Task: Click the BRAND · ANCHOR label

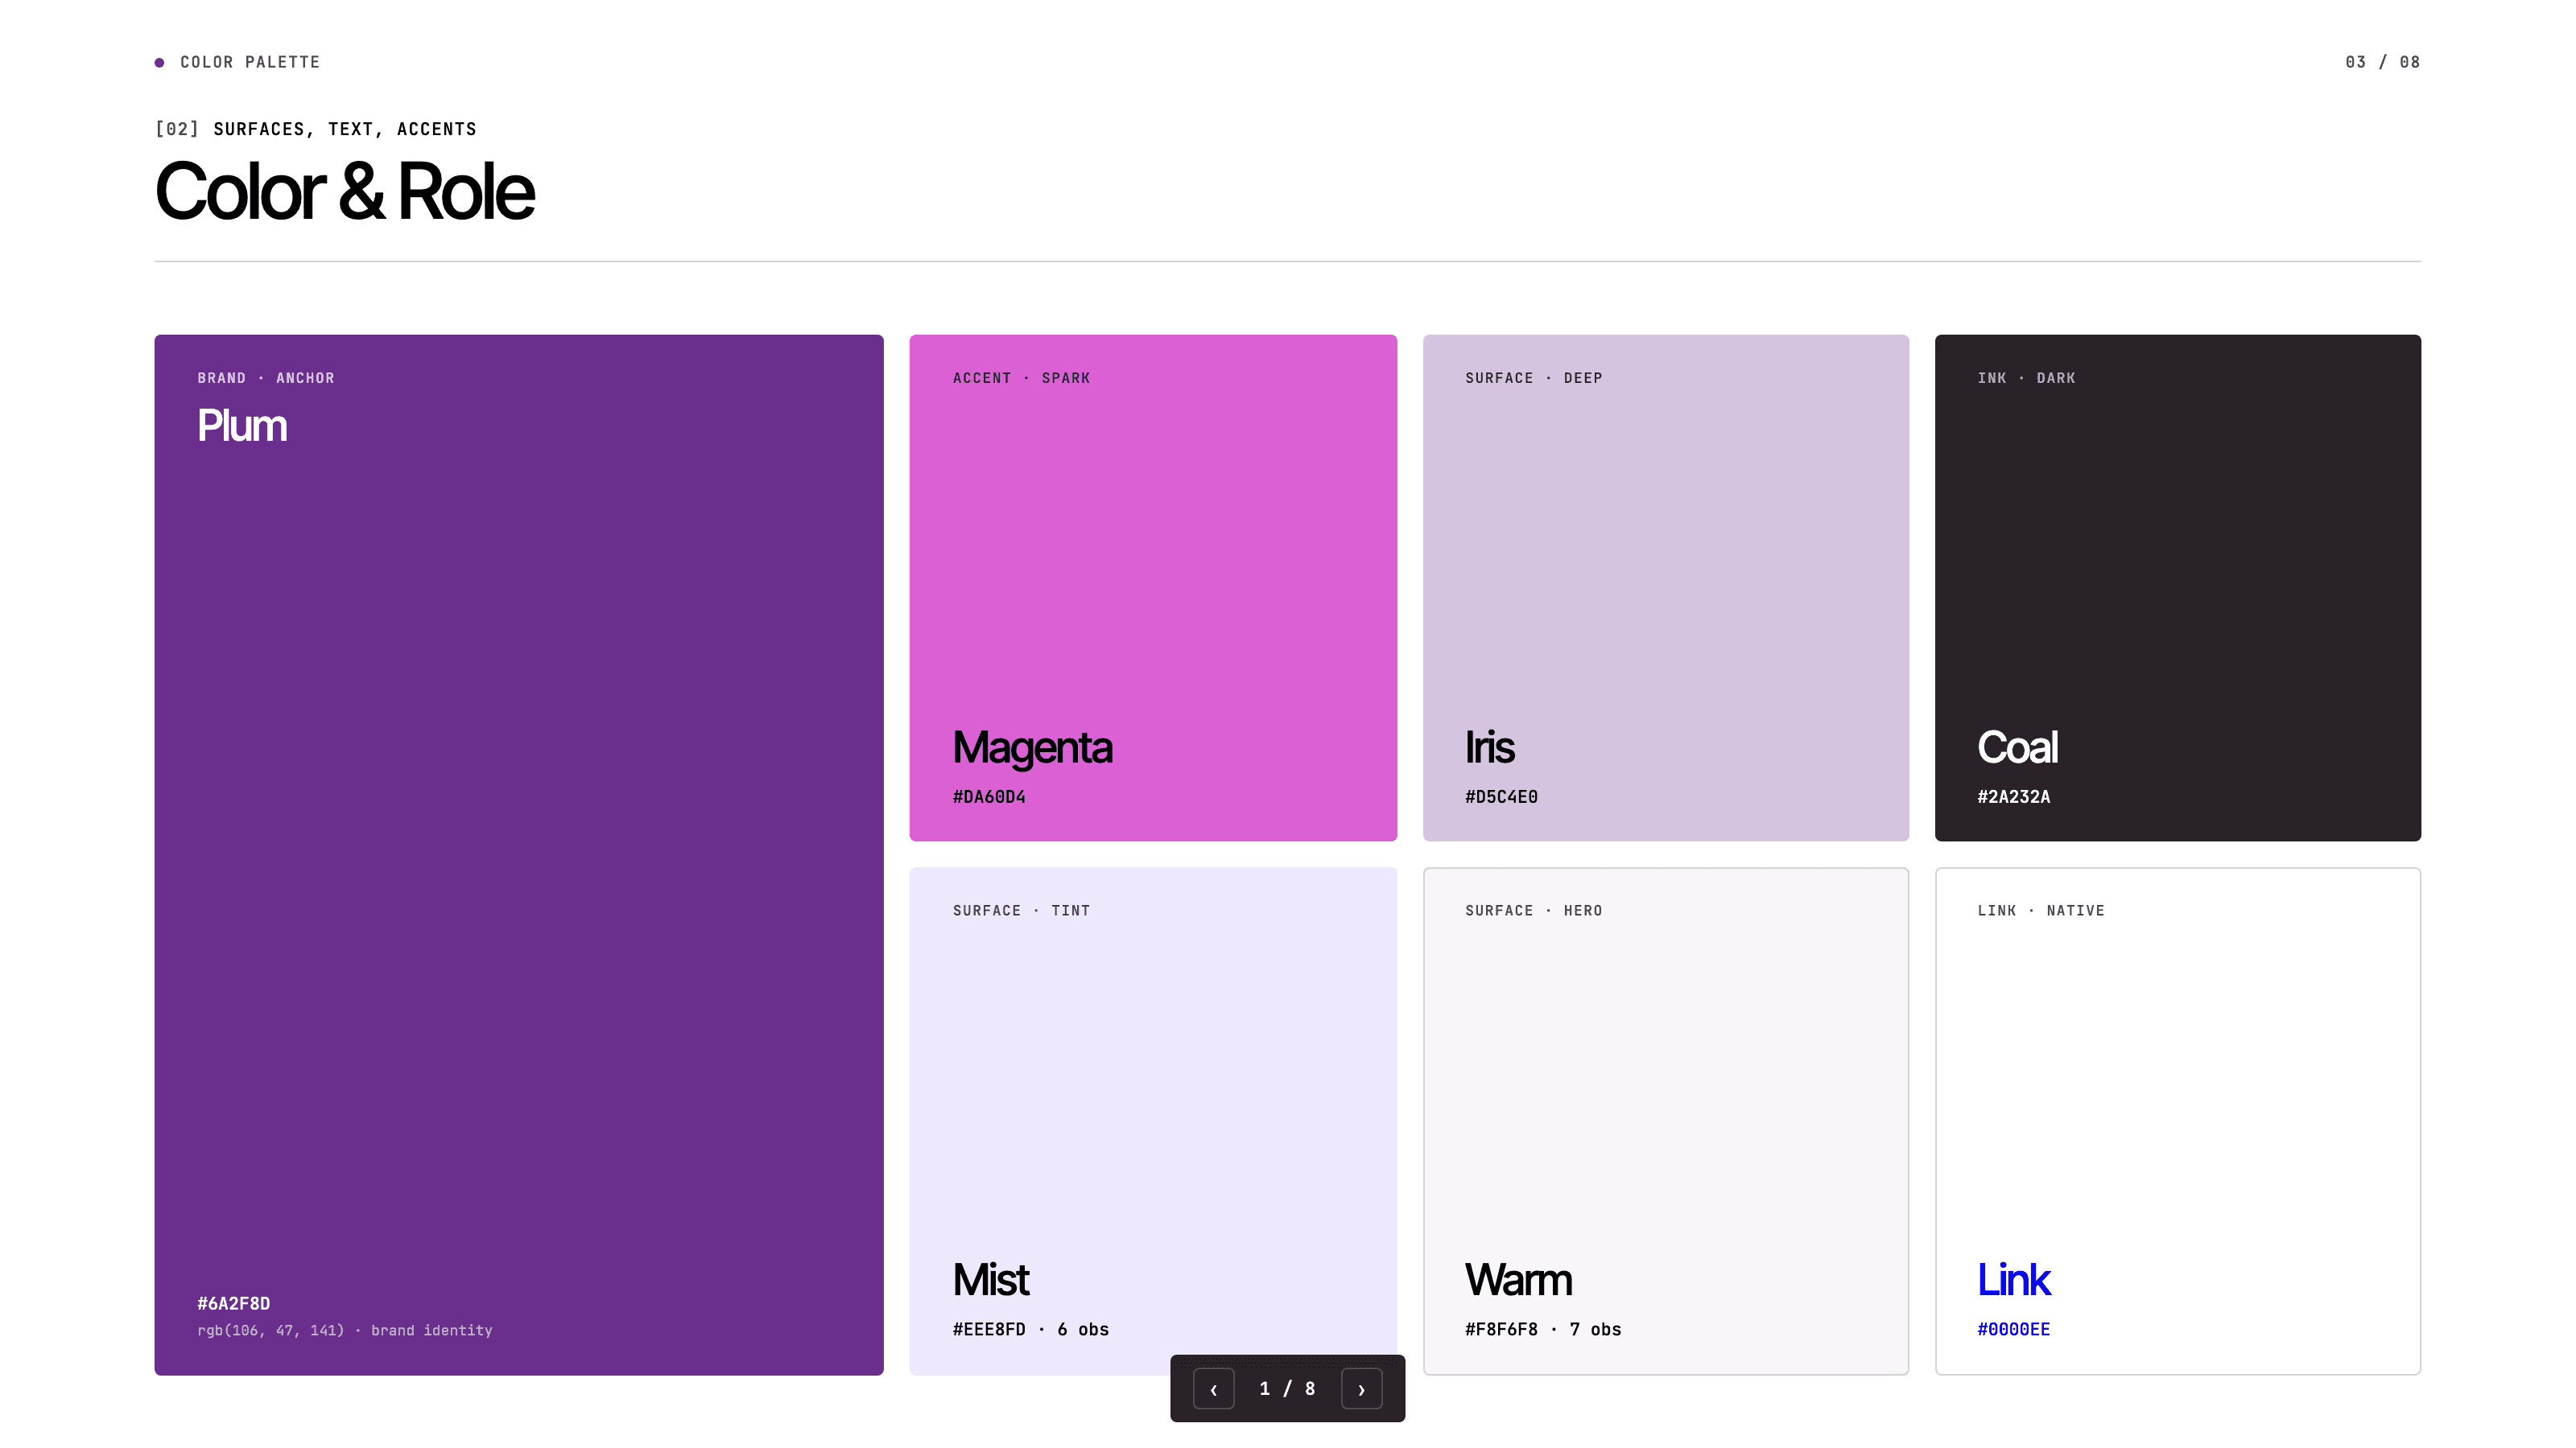Action: pos(266,378)
